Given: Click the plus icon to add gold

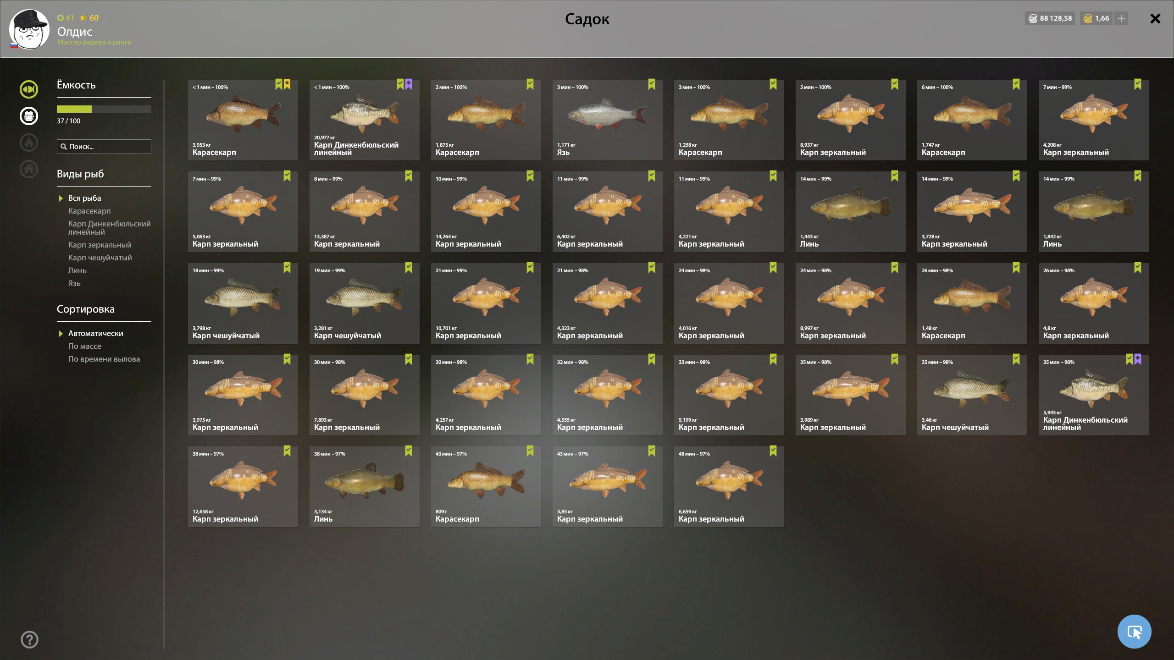Looking at the screenshot, I should click(x=1121, y=18).
